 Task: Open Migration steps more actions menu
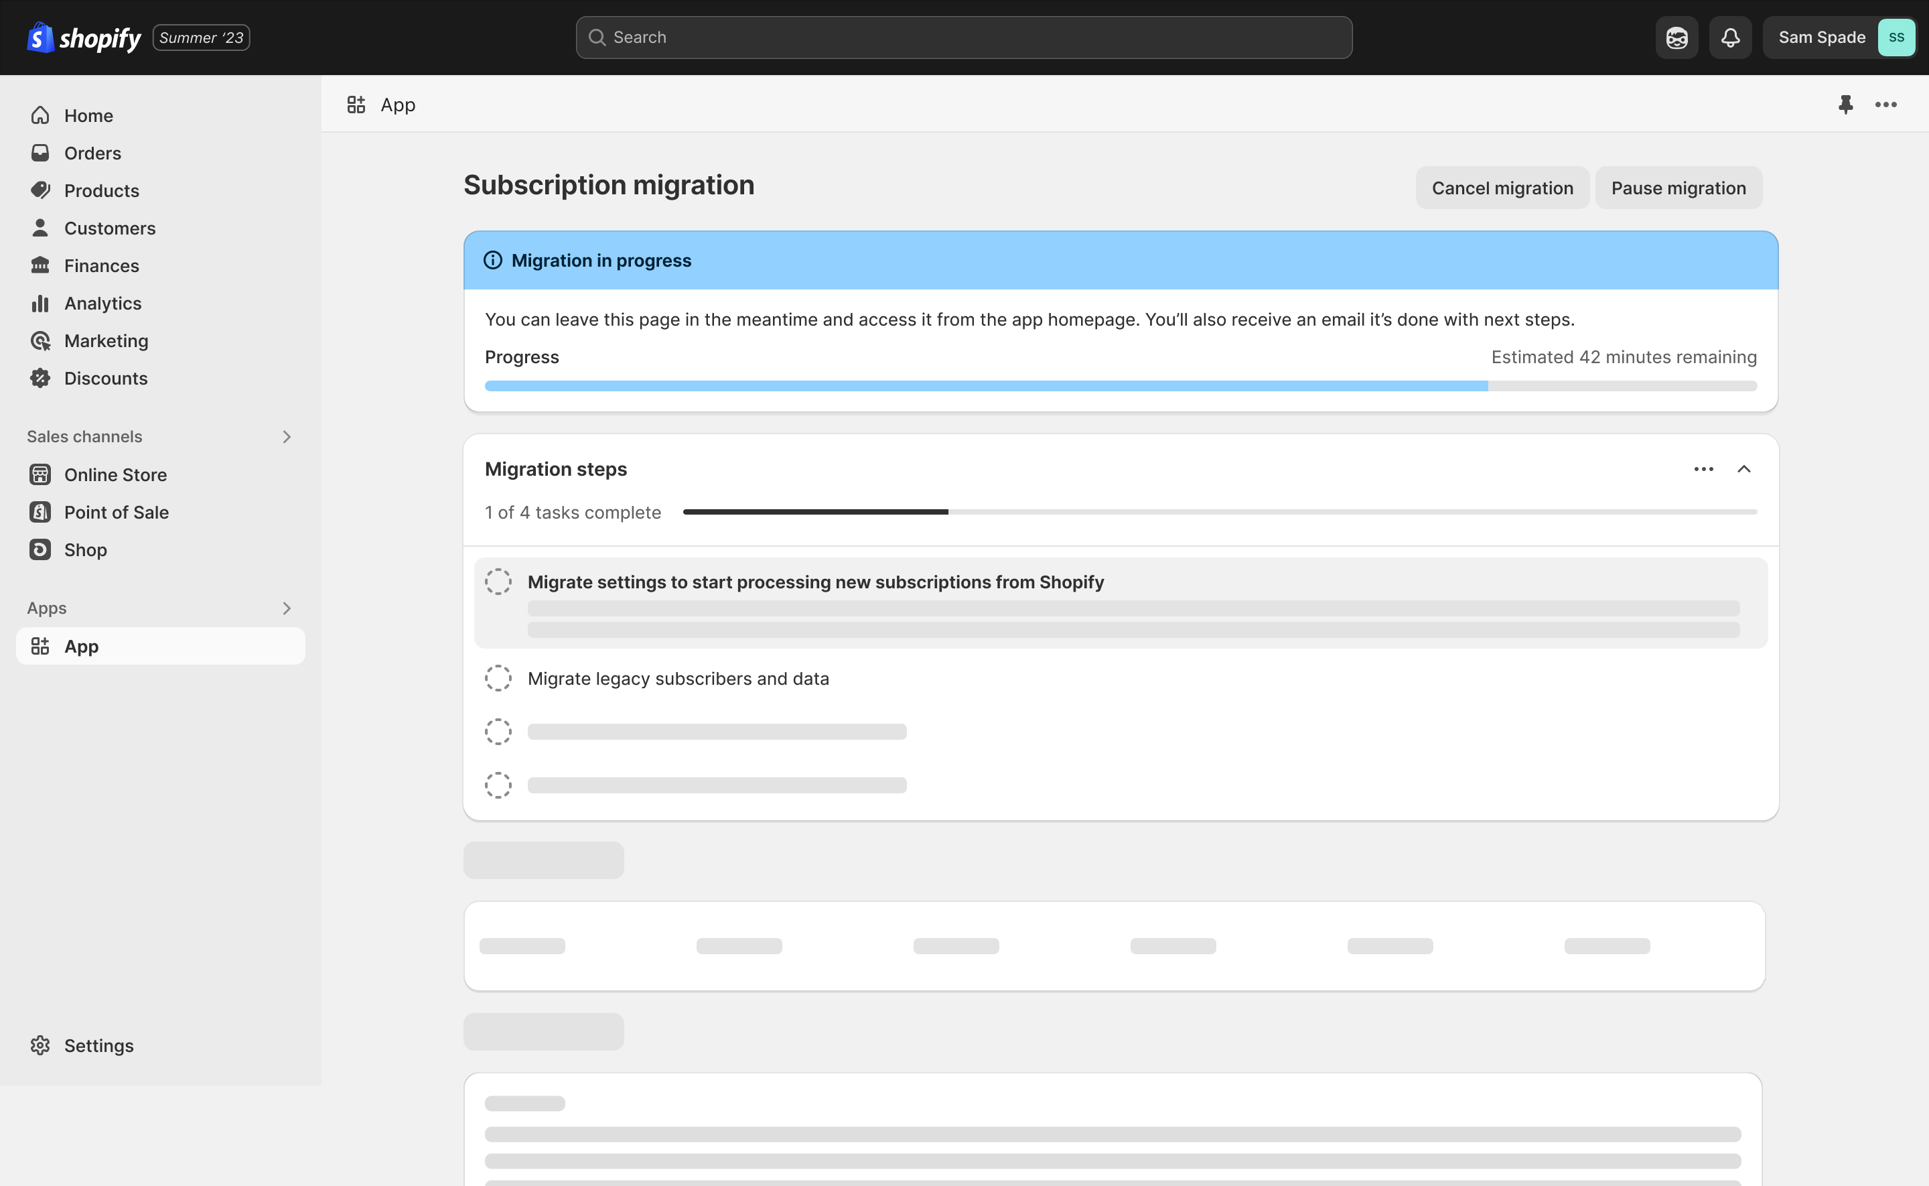coord(1704,469)
